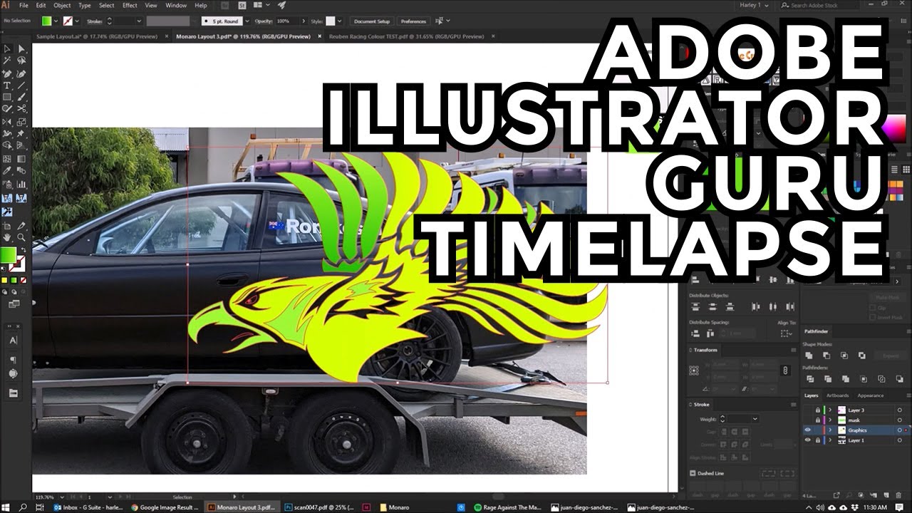Screen dimensions: 912x513
Task: Click Unite shape mode in Pathfinder
Action: pyautogui.click(x=810, y=355)
